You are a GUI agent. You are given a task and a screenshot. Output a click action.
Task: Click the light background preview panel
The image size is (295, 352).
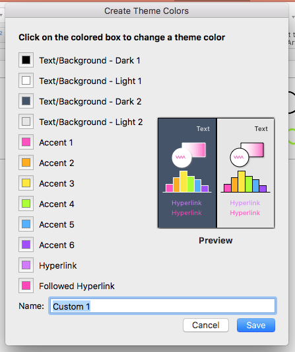coord(246,173)
